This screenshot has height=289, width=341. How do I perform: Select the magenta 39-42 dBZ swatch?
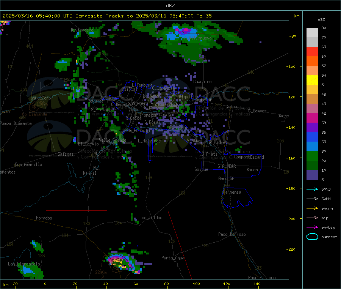[312, 118]
